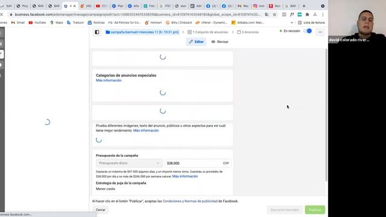386x217 pixels.
Task: Click the teal extension icon in toolbar
Action: (x=300, y=14)
